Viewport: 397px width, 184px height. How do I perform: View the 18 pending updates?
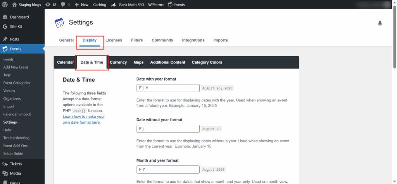(51, 5)
